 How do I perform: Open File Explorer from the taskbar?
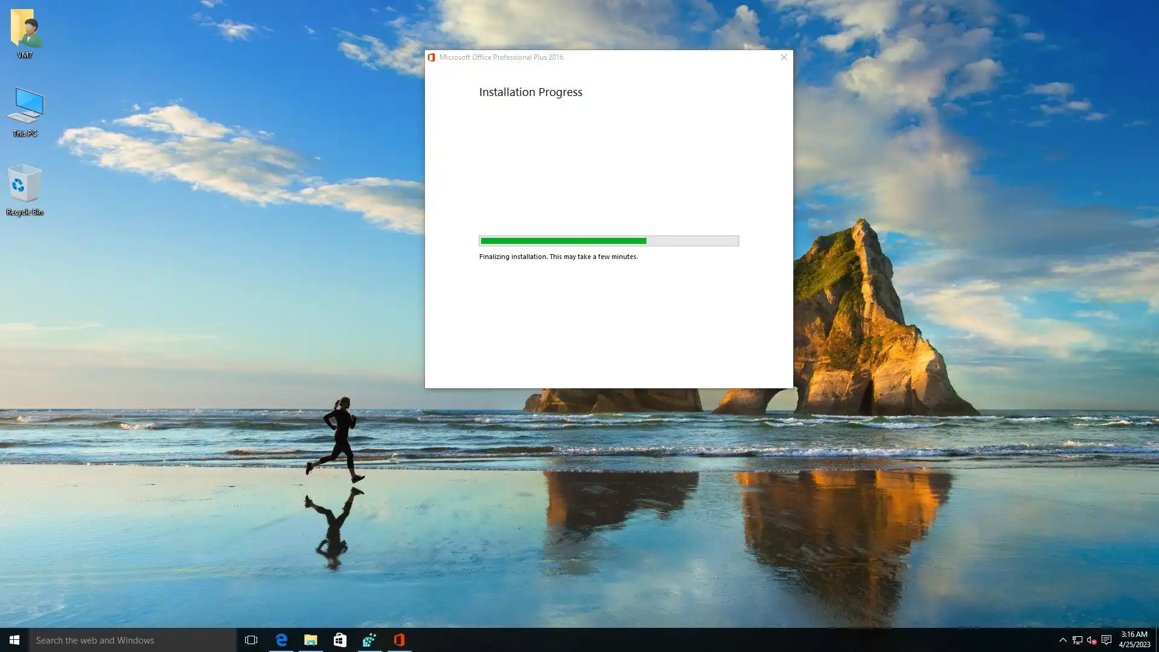tap(310, 640)
